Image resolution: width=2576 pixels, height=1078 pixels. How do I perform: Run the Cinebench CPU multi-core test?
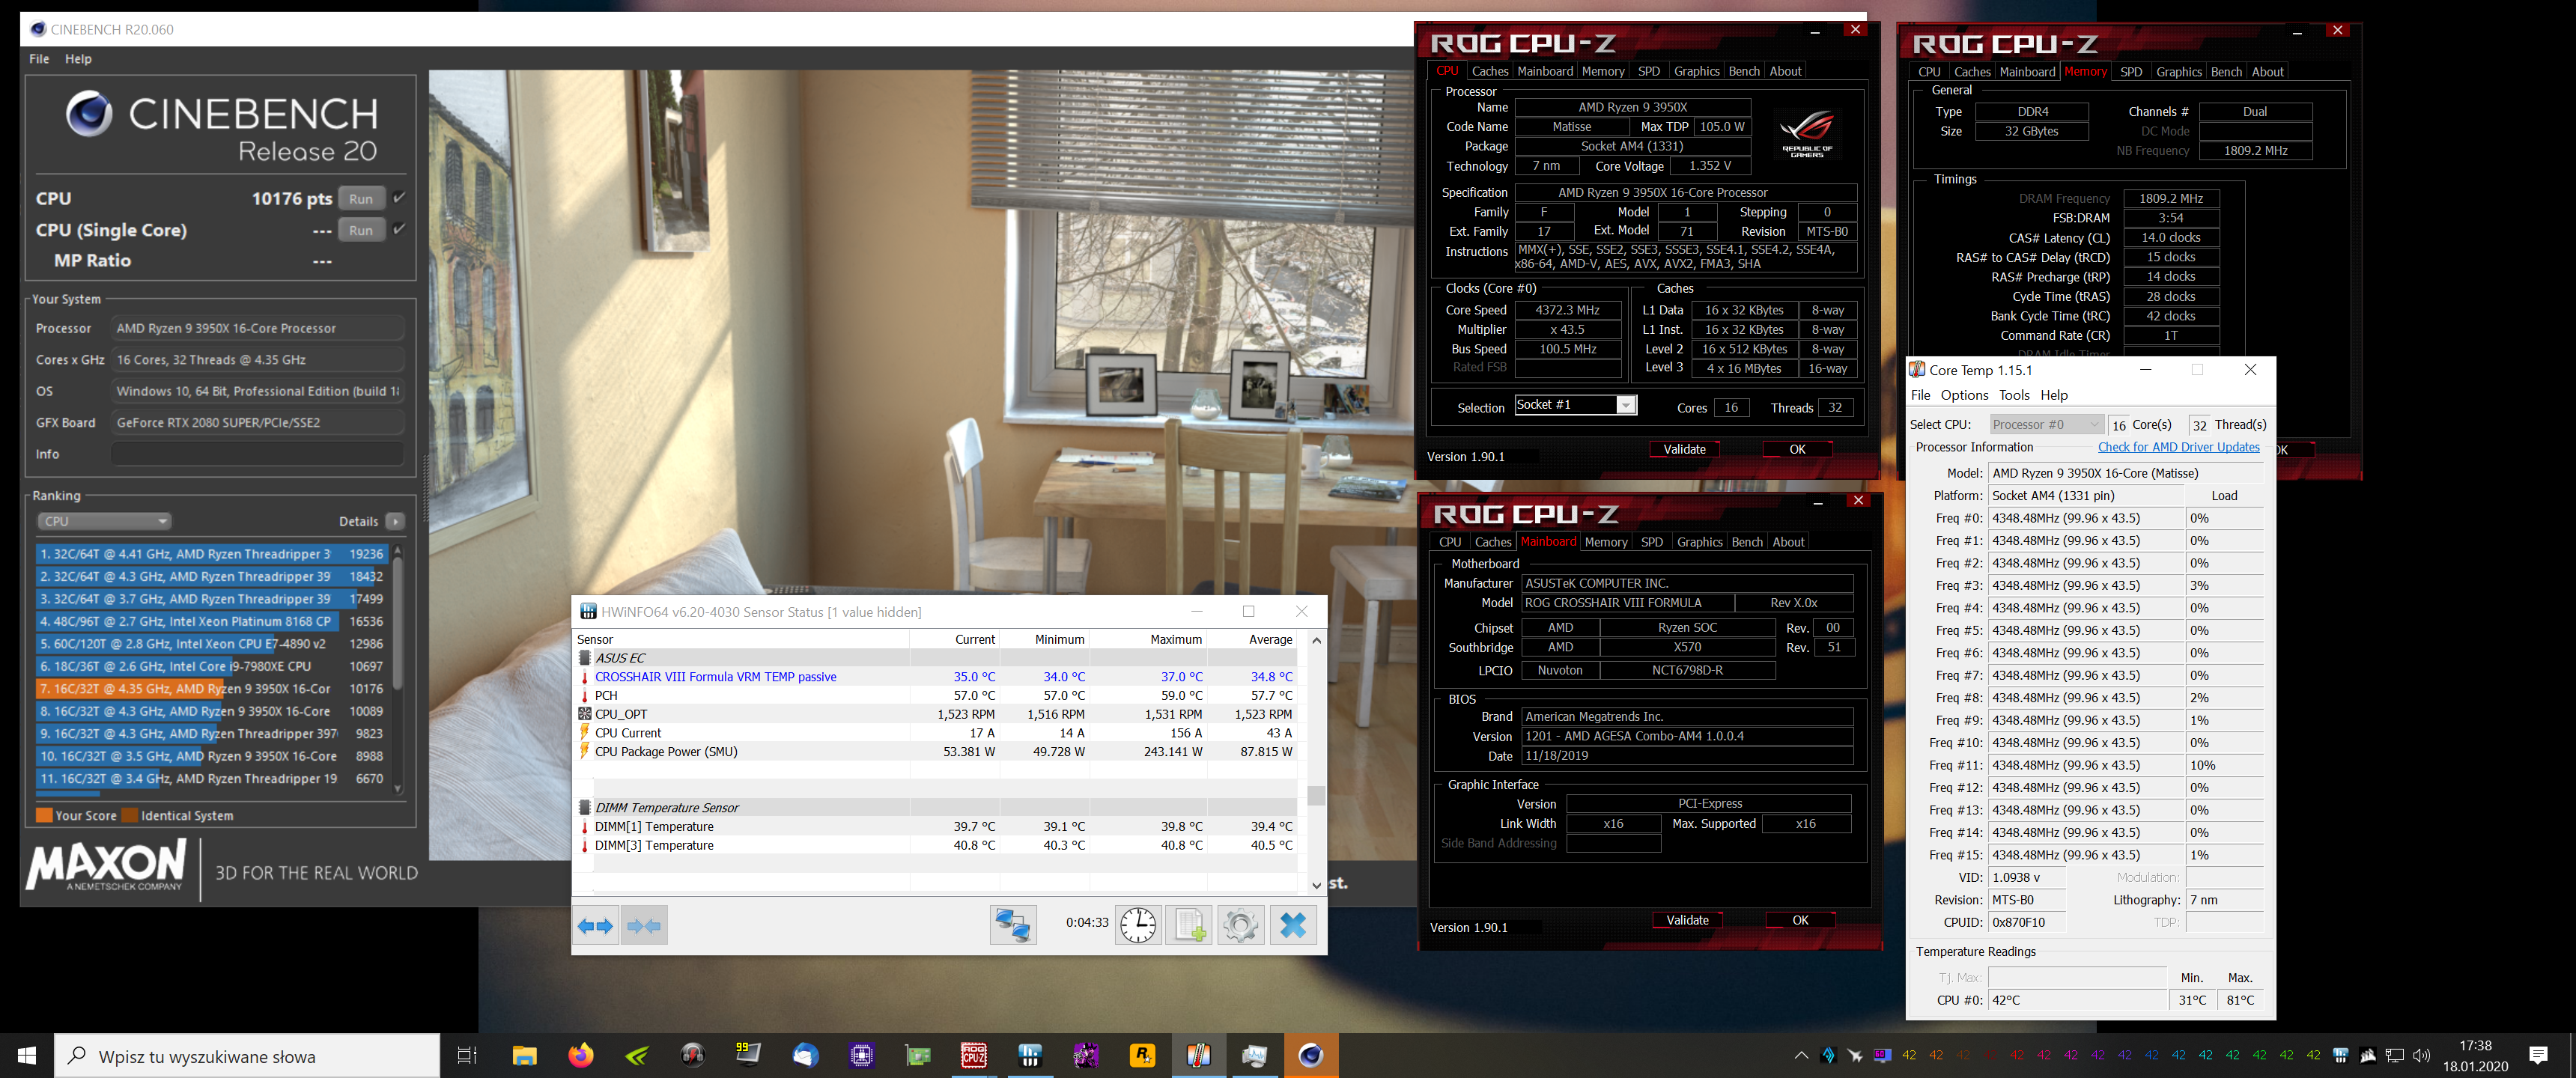(x=361, y=198)
